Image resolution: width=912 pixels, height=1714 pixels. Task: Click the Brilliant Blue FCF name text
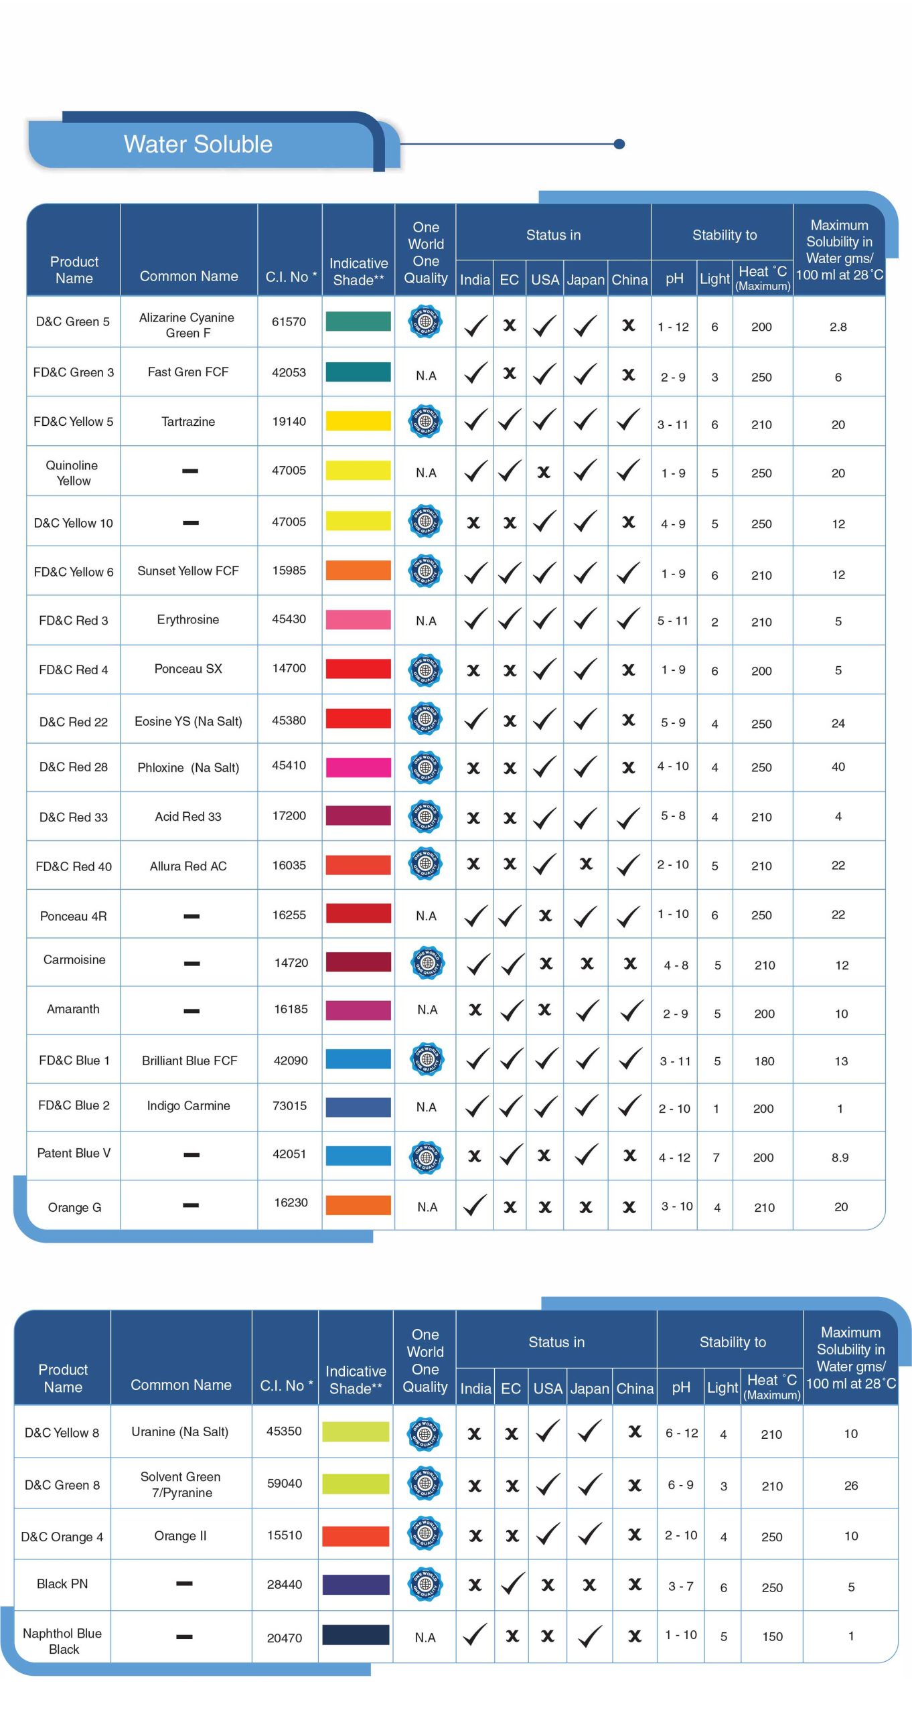(189, 1061)
